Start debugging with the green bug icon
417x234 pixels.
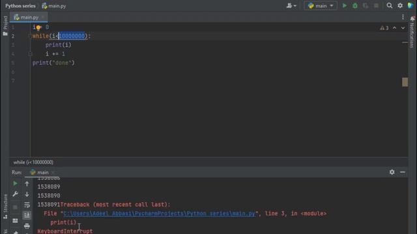tap(355, 6)
